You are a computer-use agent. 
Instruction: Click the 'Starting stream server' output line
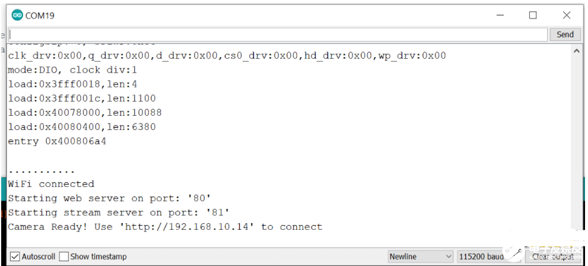(119, 213)
